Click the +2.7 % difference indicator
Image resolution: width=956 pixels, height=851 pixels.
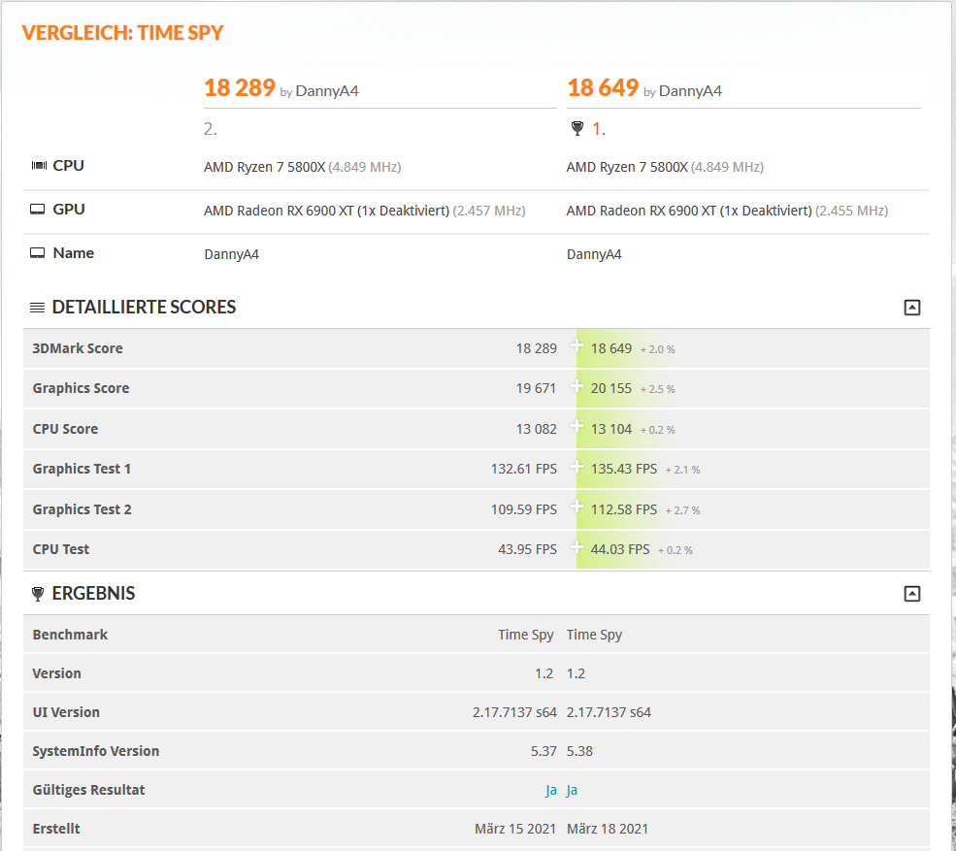pyautogui.click(x=682, y=510)
